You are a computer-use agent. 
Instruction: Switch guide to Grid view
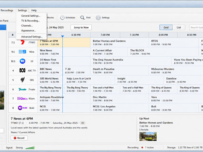tap(166, 27)
